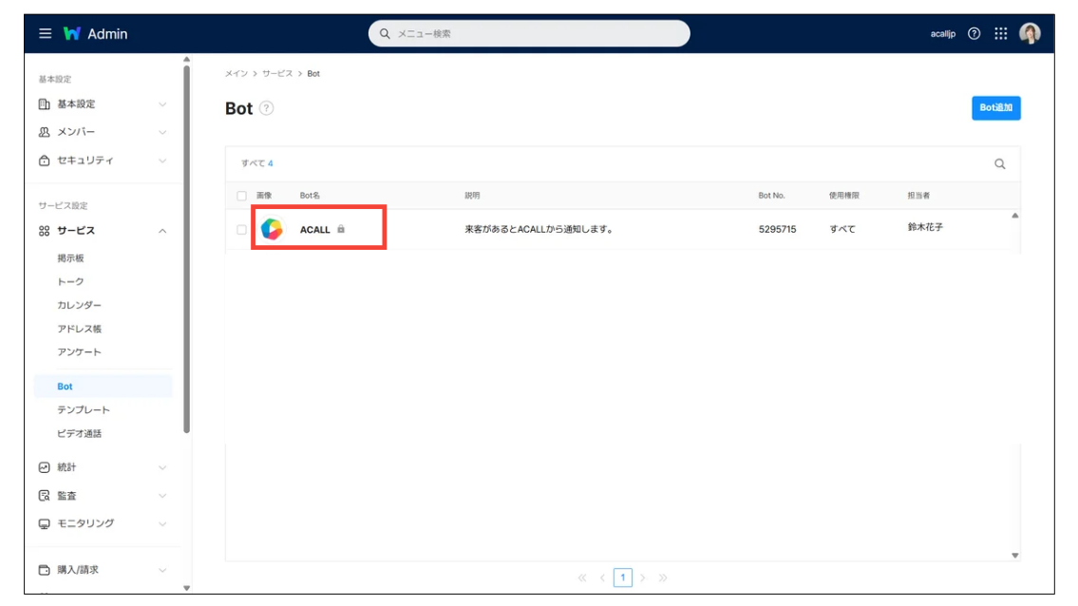Toggle the select-all checkbox in table header
The image size is (1078, 606).
(x=241, y=196)
